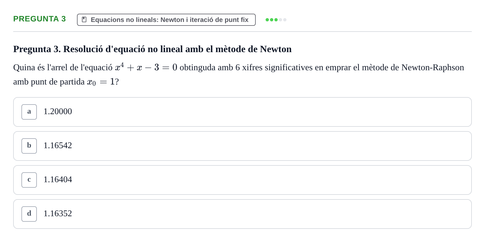Click the starting point x₀ = 1 text
Viewport: 485px width, 242px height.
(101, 82)
